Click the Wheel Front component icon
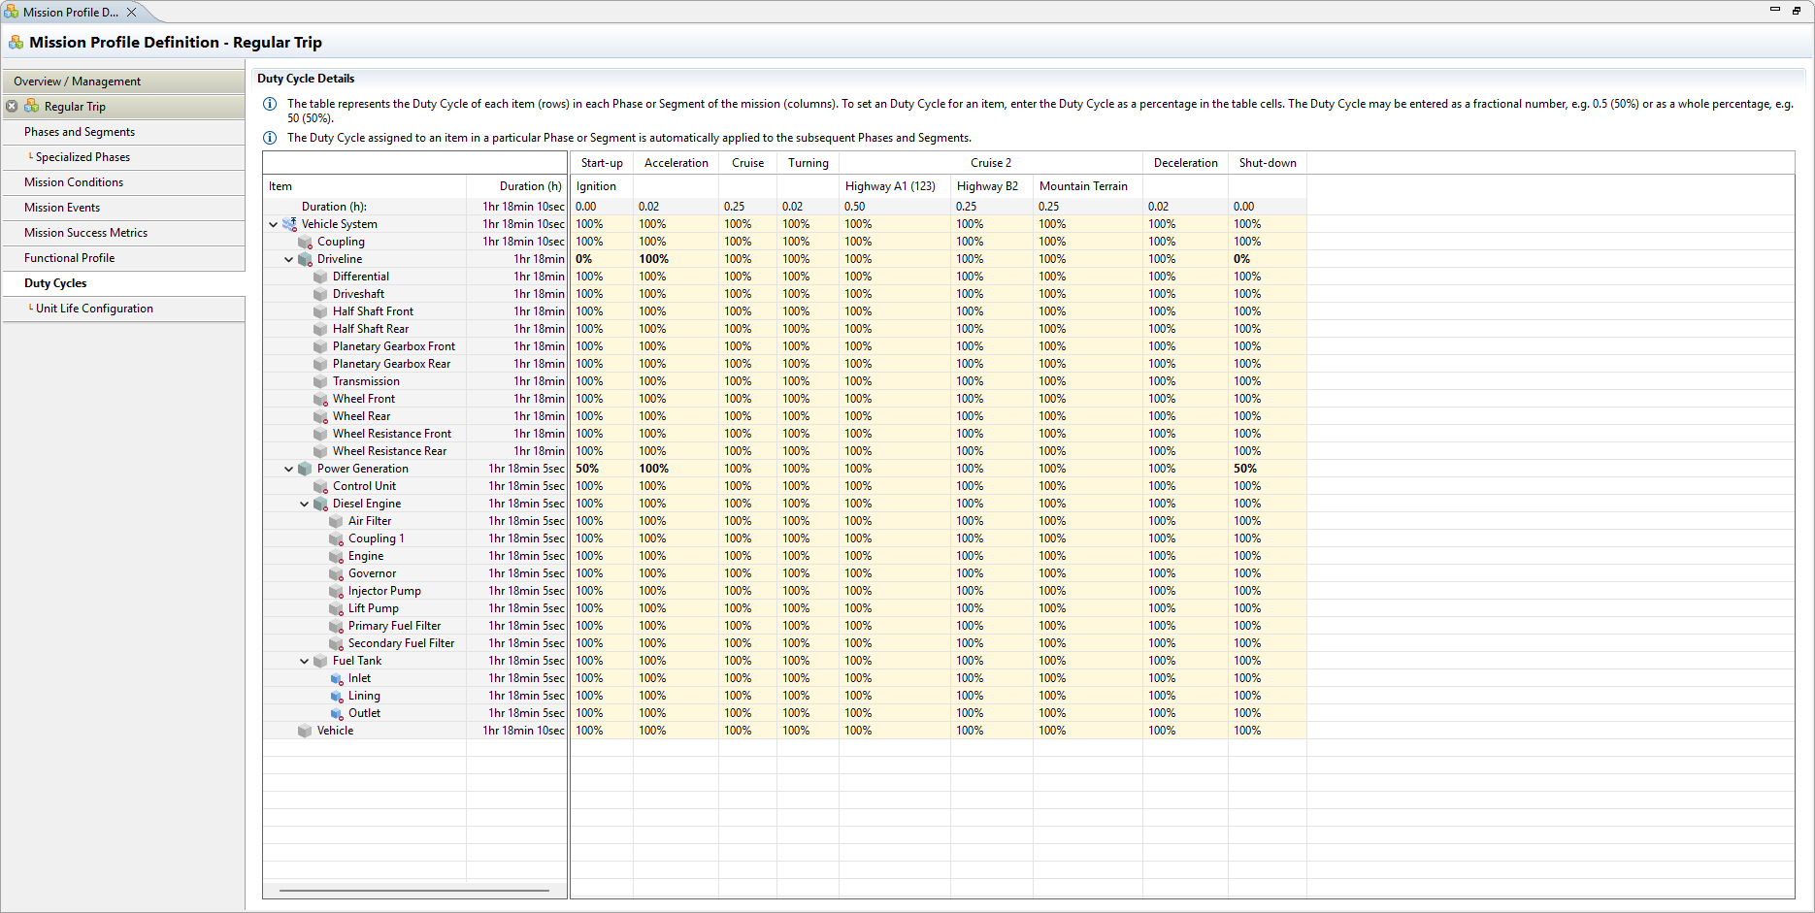This screenshot has height=913, width=1815. click(320, 399)
